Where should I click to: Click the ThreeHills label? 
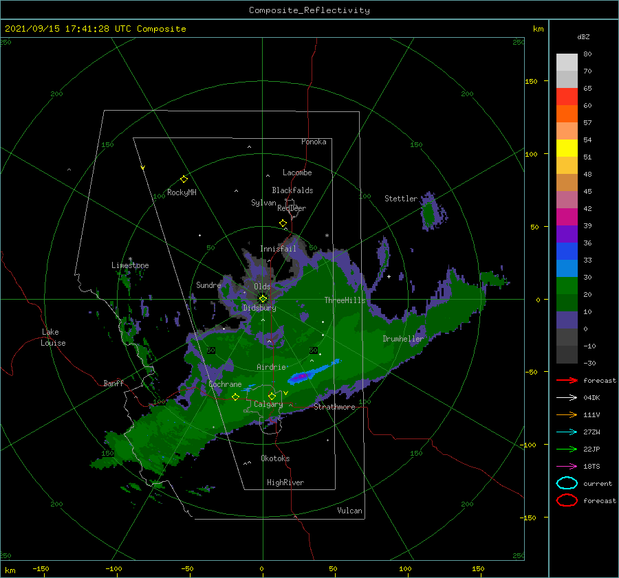pyautogui.click(x=345, y=300)
